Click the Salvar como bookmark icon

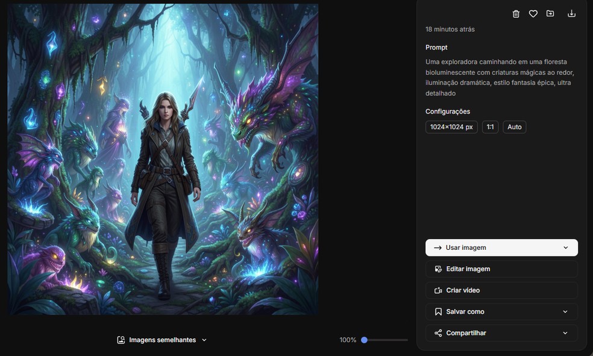pos(438,312)
